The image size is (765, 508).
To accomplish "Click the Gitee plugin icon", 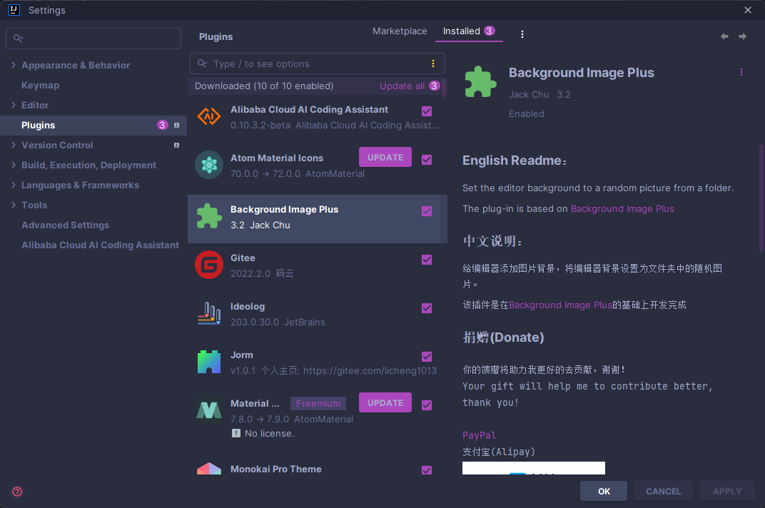I will click(x=209, y=265).
